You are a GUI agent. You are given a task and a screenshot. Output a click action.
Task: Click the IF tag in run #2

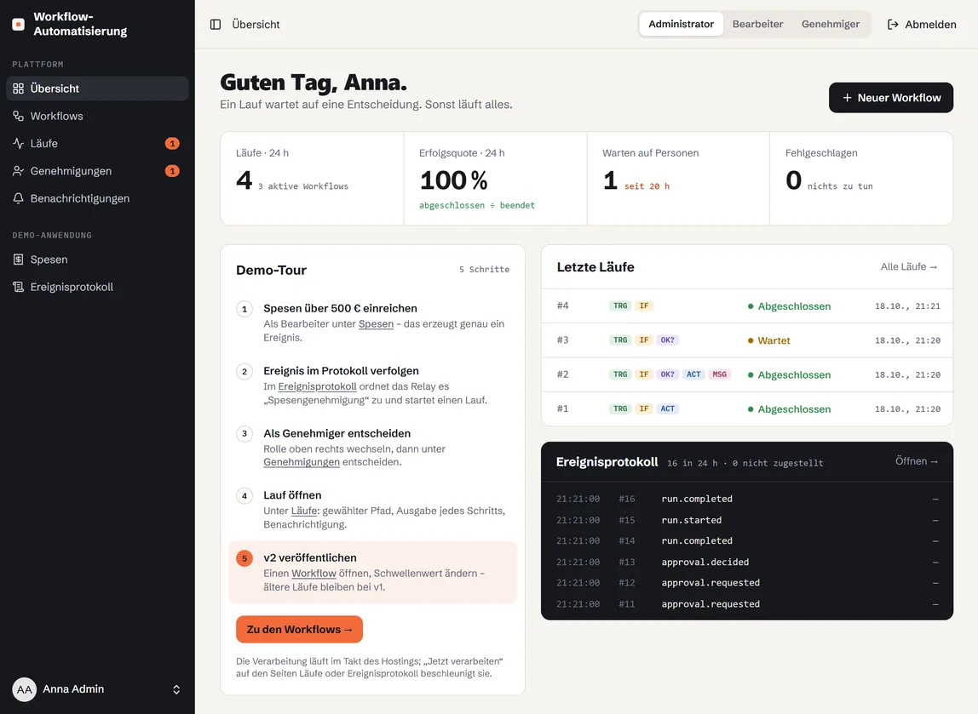[x=644, y=374]
